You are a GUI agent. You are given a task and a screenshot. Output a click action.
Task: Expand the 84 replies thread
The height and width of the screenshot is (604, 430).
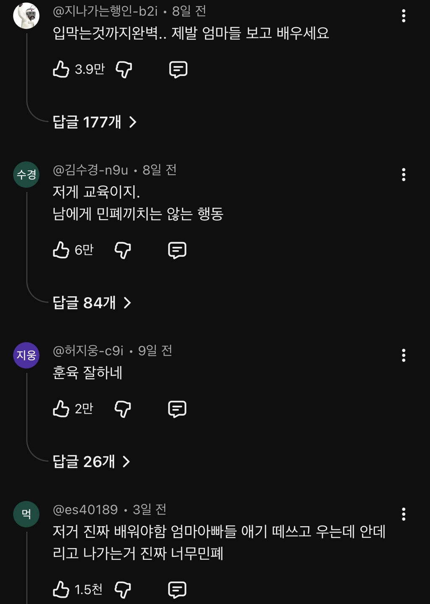point(92,303)
